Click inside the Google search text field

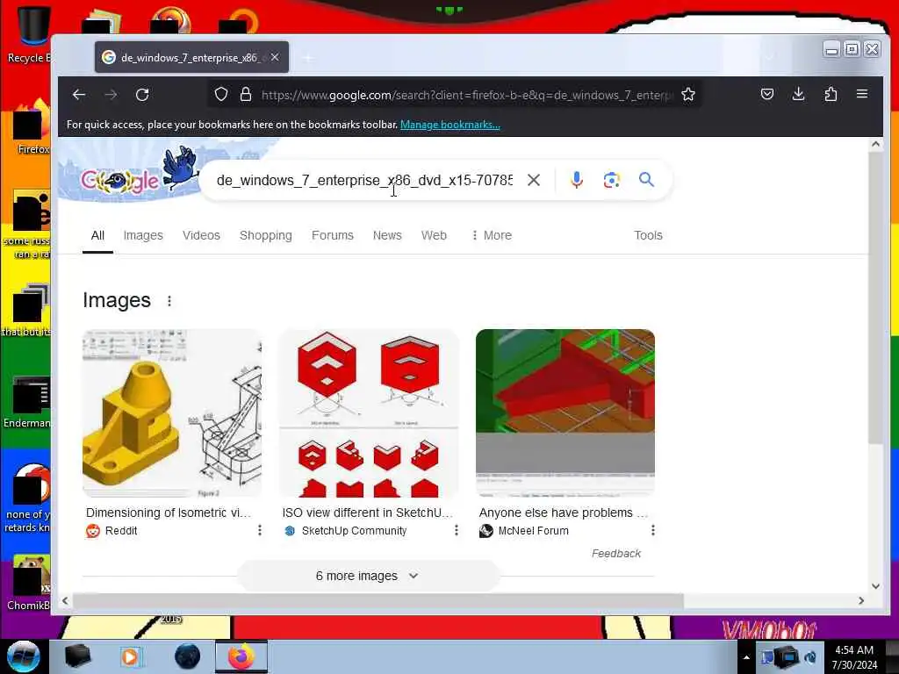(x=364, y=181)
